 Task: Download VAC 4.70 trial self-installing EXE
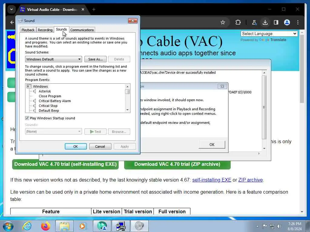point(65,164)
